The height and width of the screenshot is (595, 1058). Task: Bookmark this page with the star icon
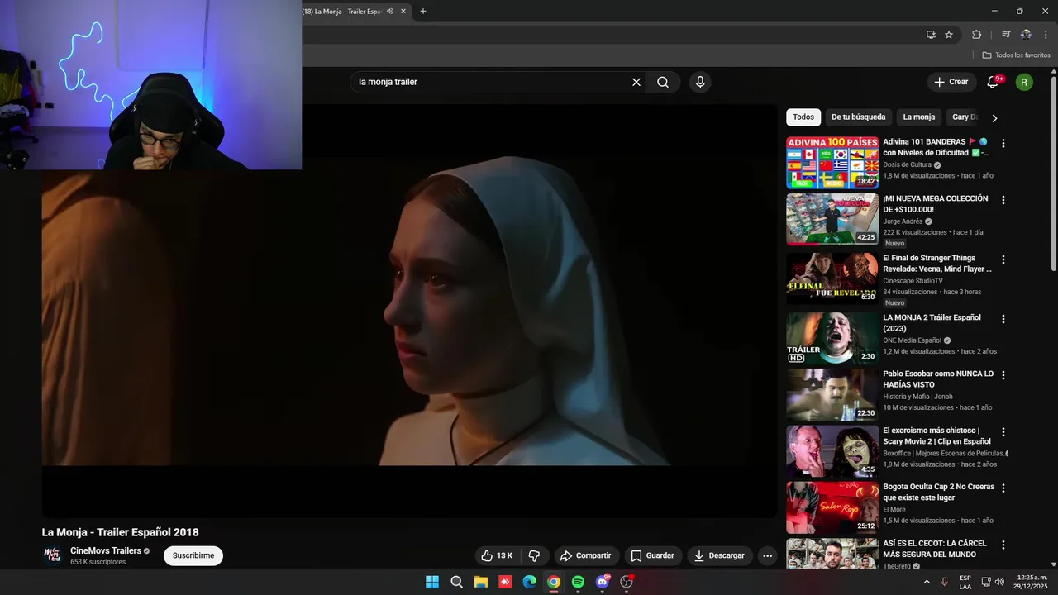[949, 35]
